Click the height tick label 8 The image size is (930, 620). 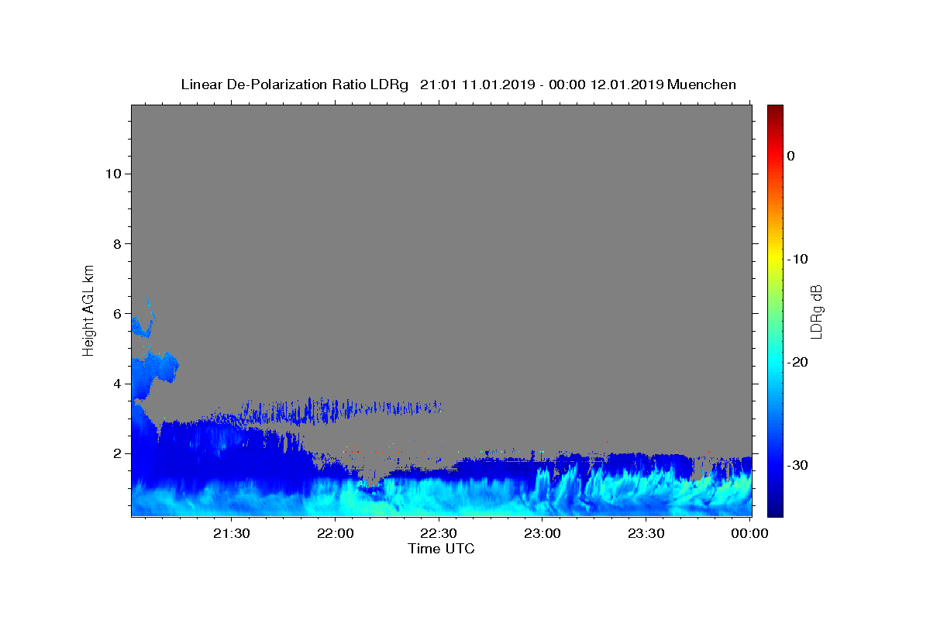[x=117, y=244]
